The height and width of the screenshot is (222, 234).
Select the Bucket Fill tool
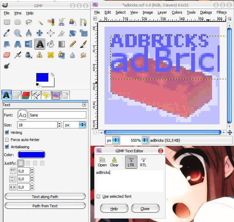[x=51, y=44]
